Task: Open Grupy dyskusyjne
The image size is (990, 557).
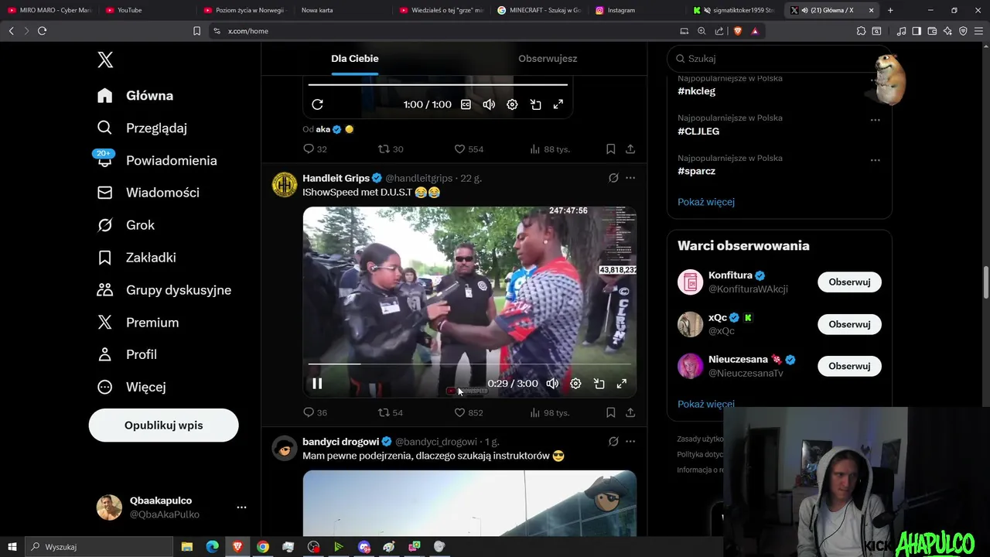Action: coord(164,290)
